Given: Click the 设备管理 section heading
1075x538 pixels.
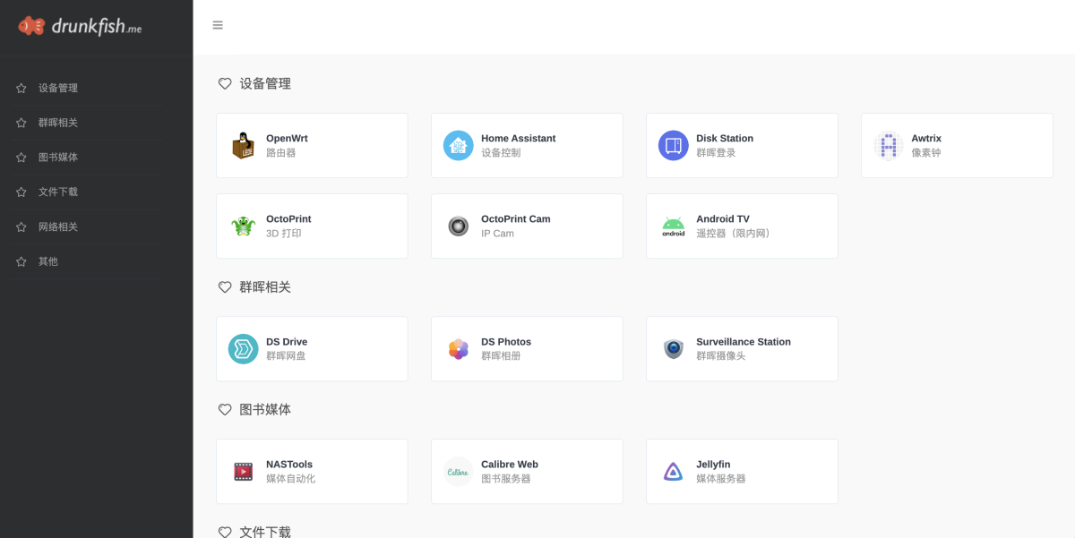Looking at the screenshot, I should (265, 83).
